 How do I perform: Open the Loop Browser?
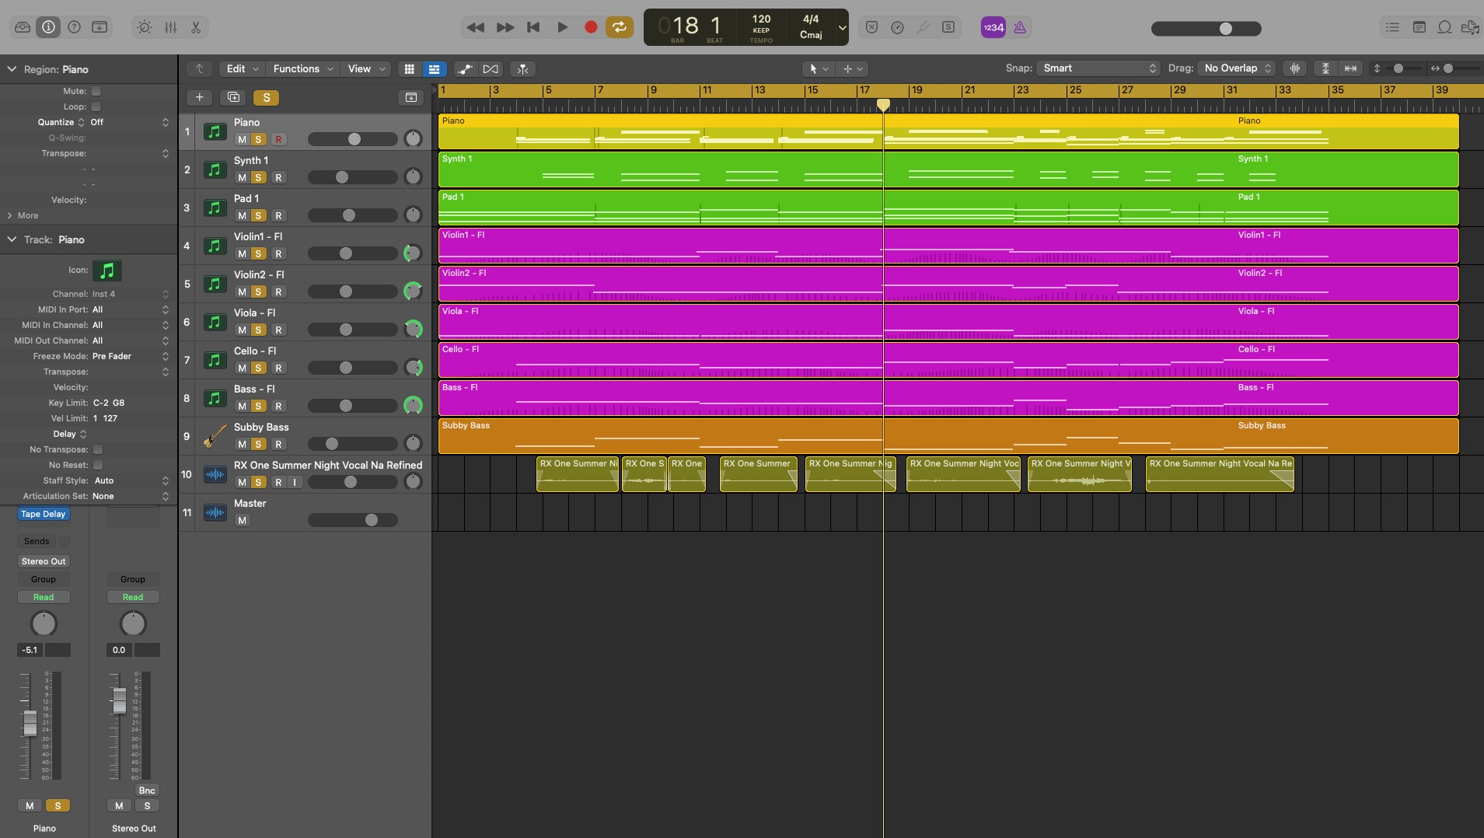pos(1444,27)
